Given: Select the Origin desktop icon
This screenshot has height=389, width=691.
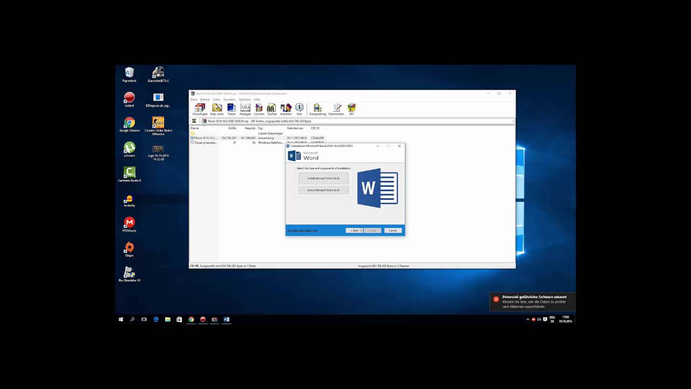Looking at the screenshot, I should [130, 249].
